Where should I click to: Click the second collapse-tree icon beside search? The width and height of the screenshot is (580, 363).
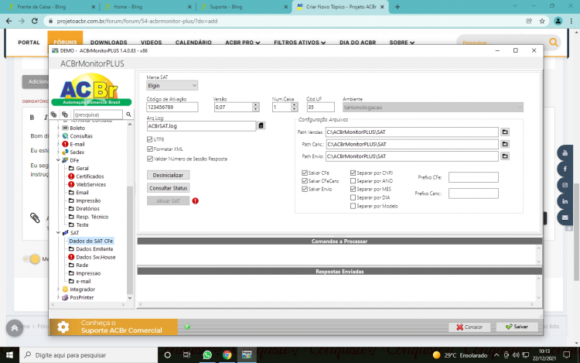(x=65, y=115)
